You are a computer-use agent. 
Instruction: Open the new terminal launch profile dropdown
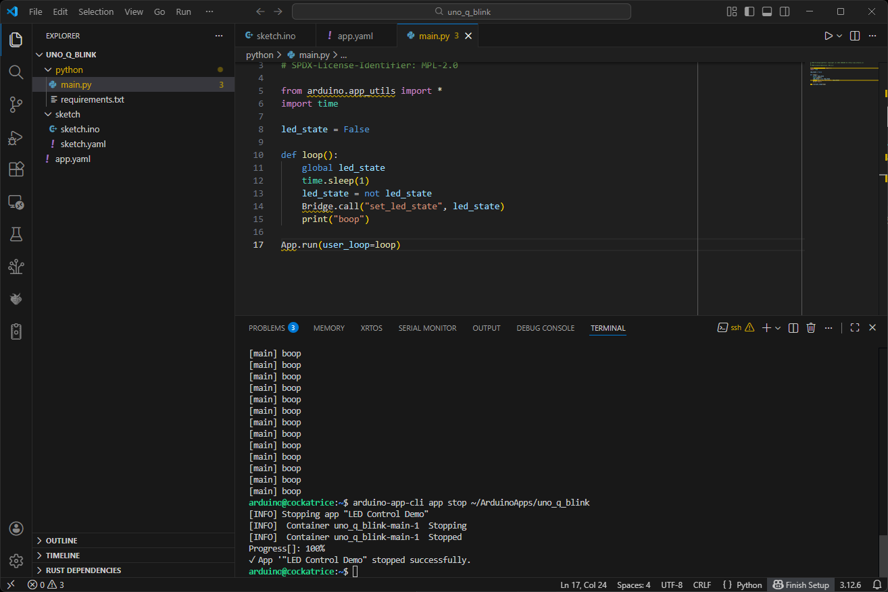coord(778,328)
